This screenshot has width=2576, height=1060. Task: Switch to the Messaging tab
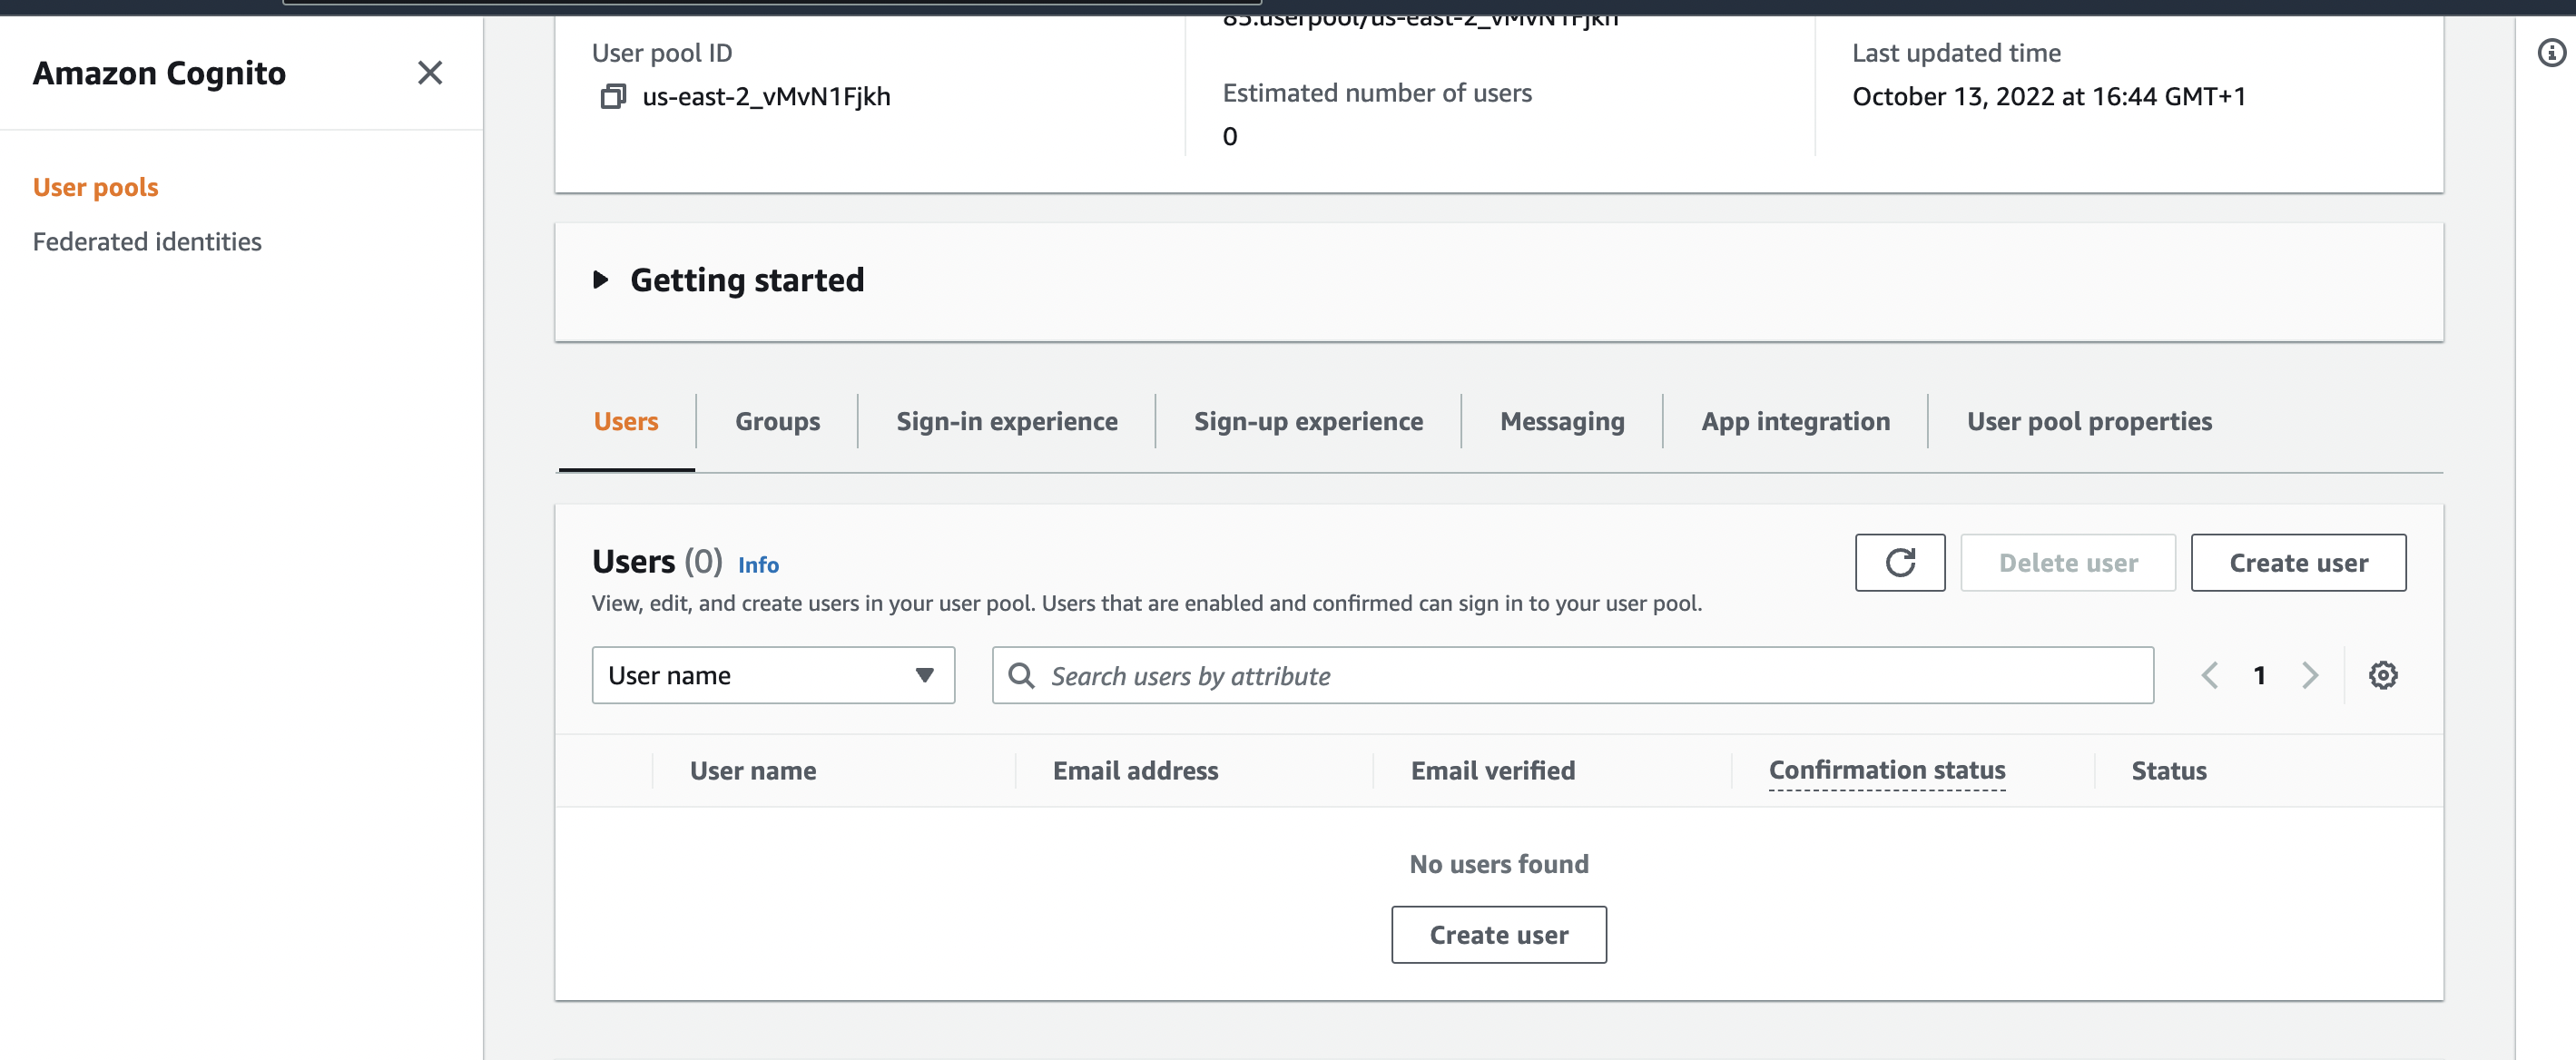1562,422
